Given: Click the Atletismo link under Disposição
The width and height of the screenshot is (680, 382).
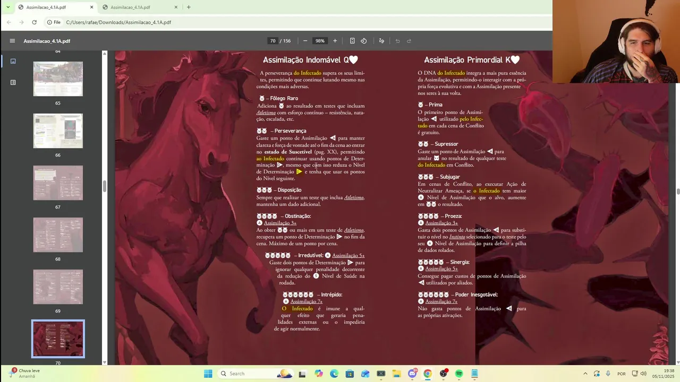Looking at the screenshot, I should coord(354,197).
